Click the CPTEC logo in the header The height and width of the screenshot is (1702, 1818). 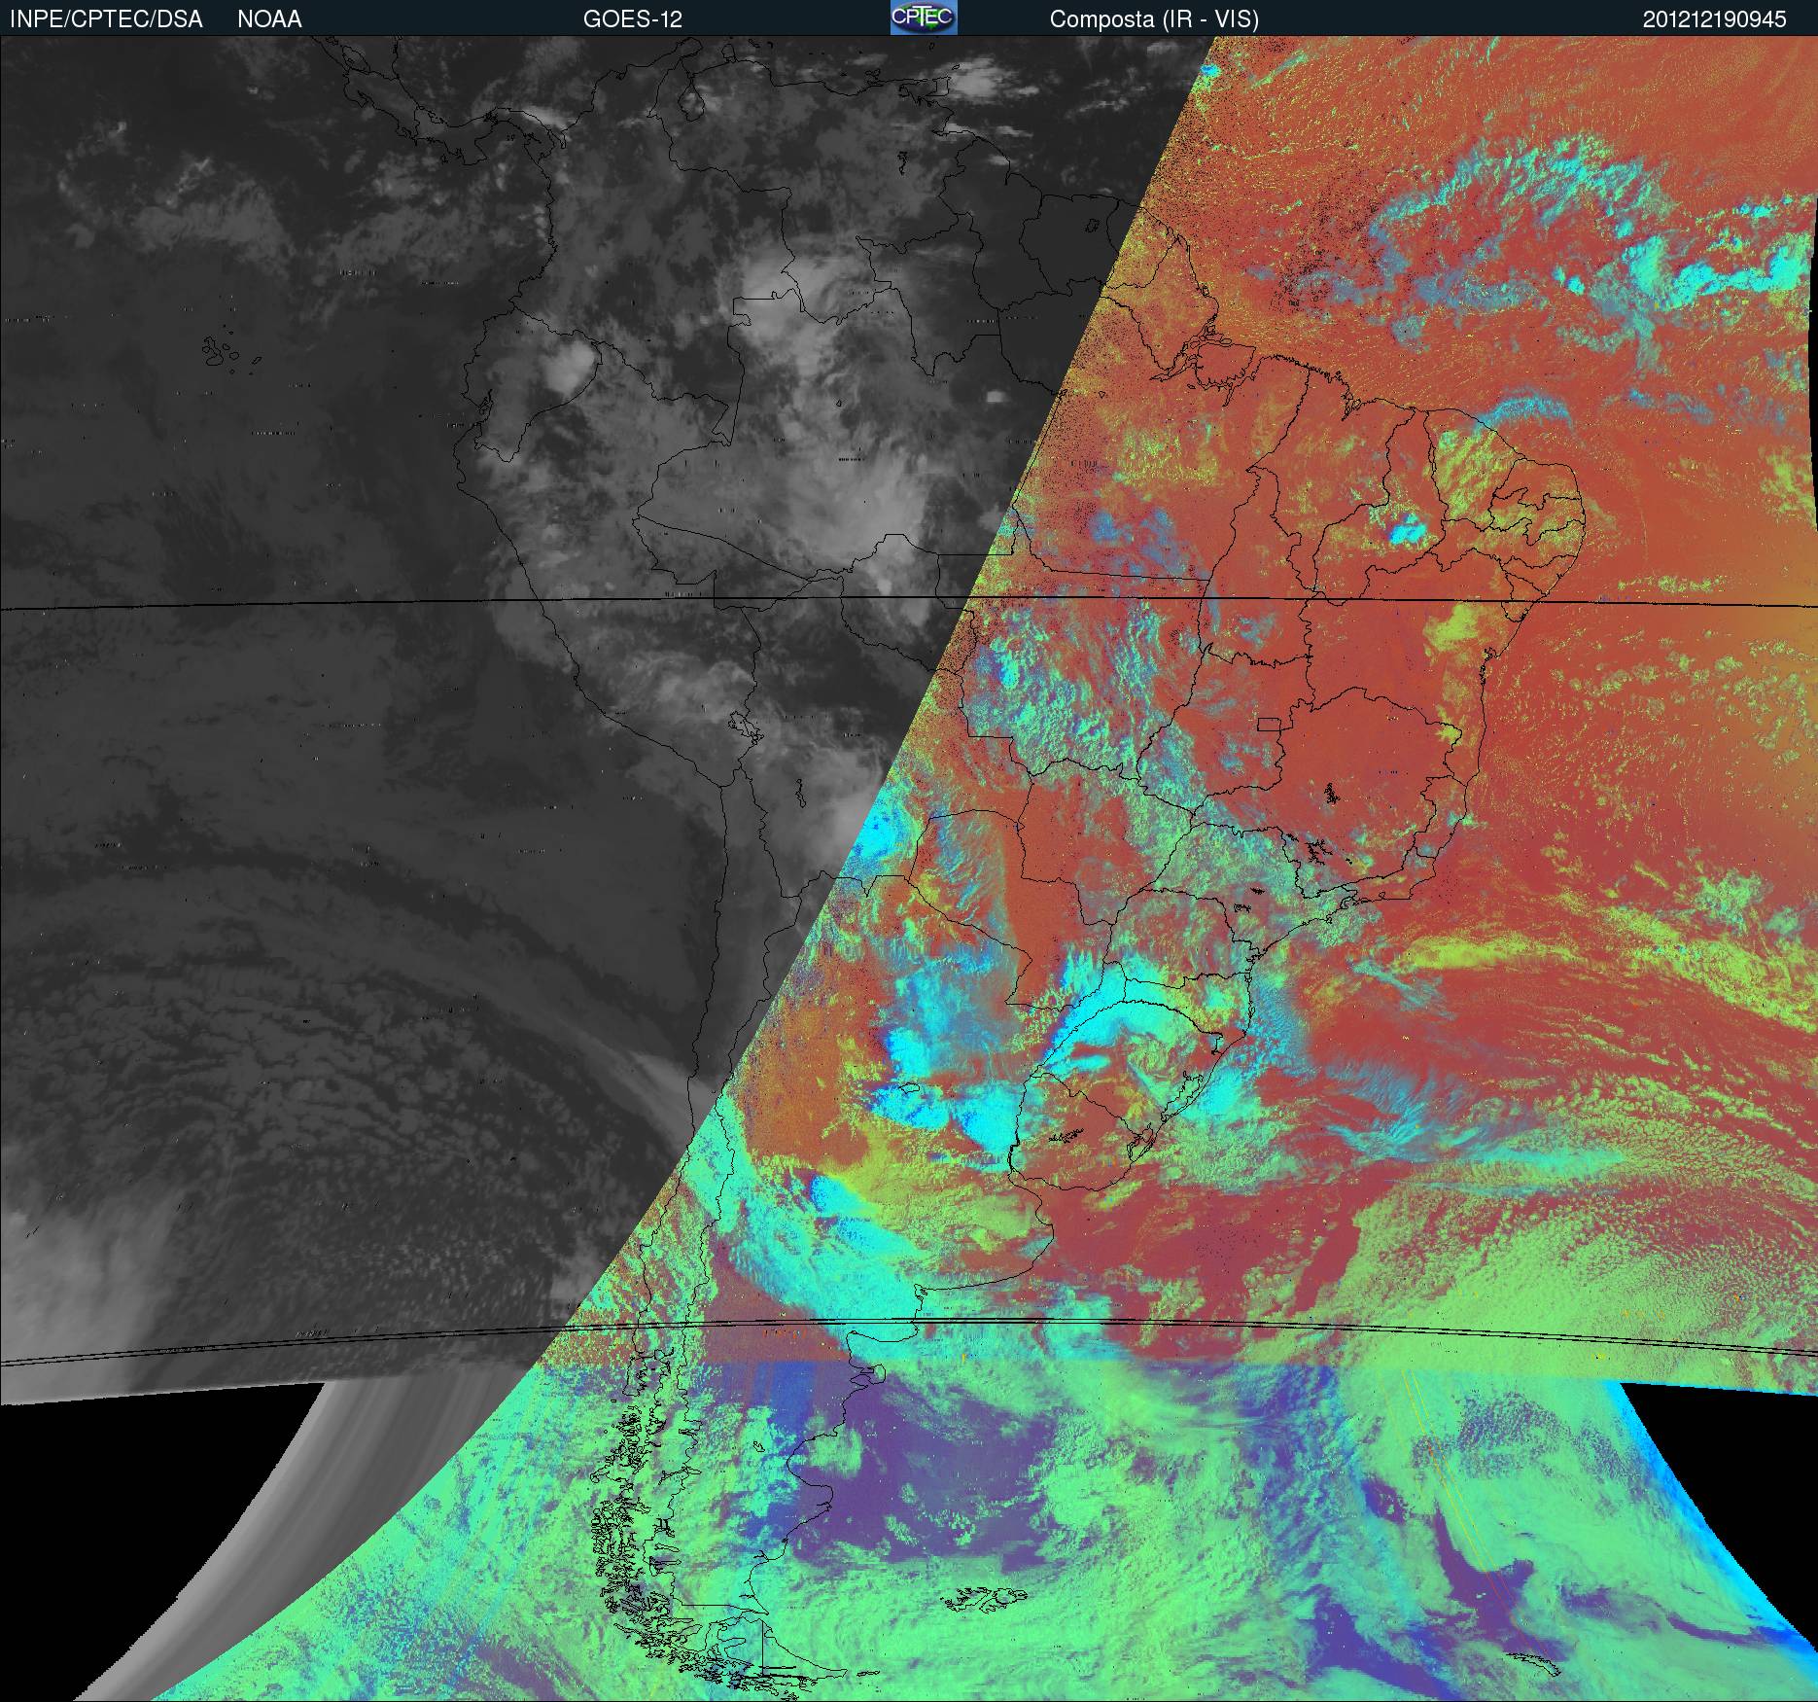pos(924,18)
